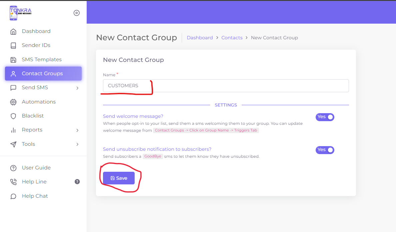Follow the Contacts breadcrumb link
The height and width of the screenshot is (232, 396).
232,38
